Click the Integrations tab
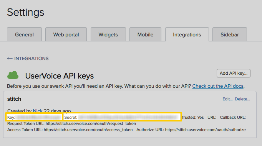This screenshot has width=262, height=146. tap(187, 34)
